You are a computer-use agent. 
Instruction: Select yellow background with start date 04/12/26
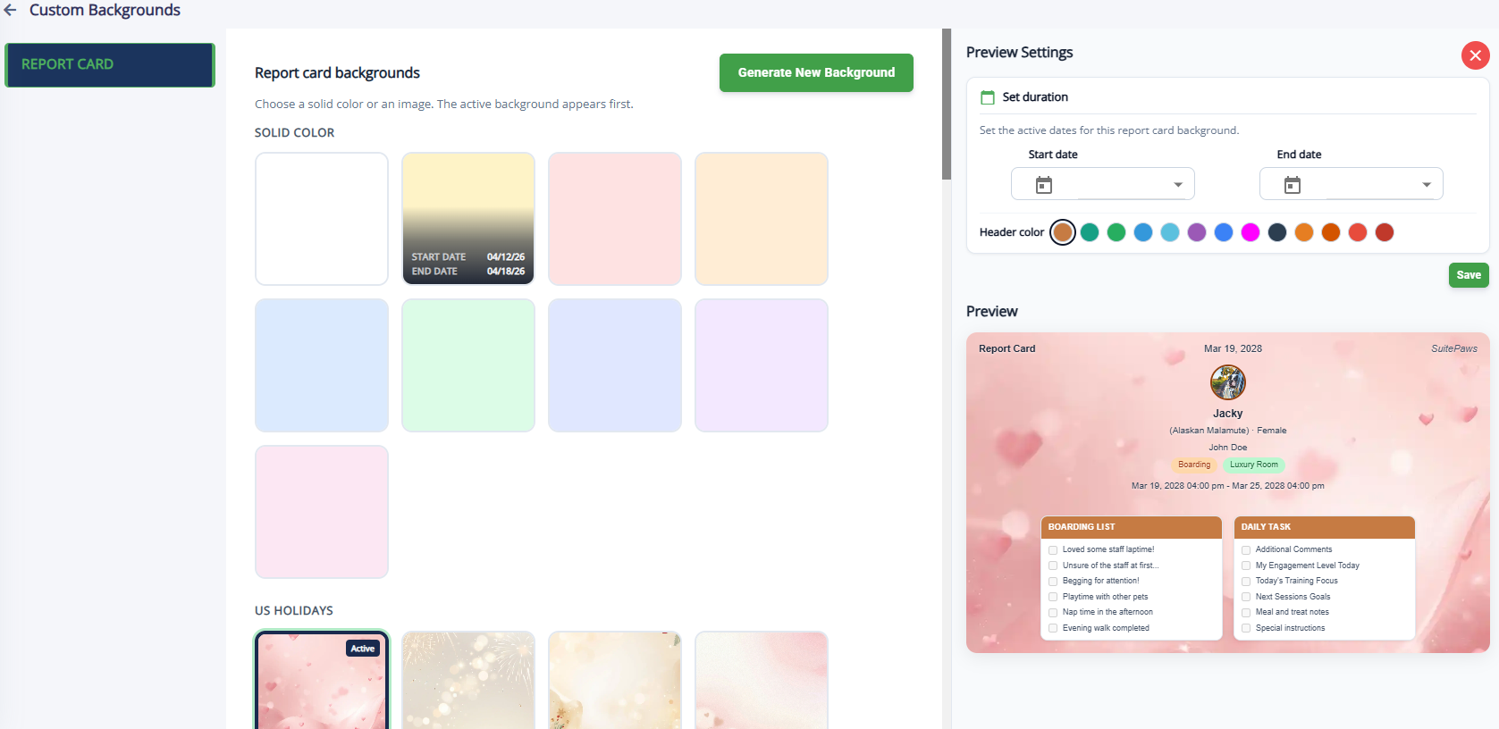468,218
